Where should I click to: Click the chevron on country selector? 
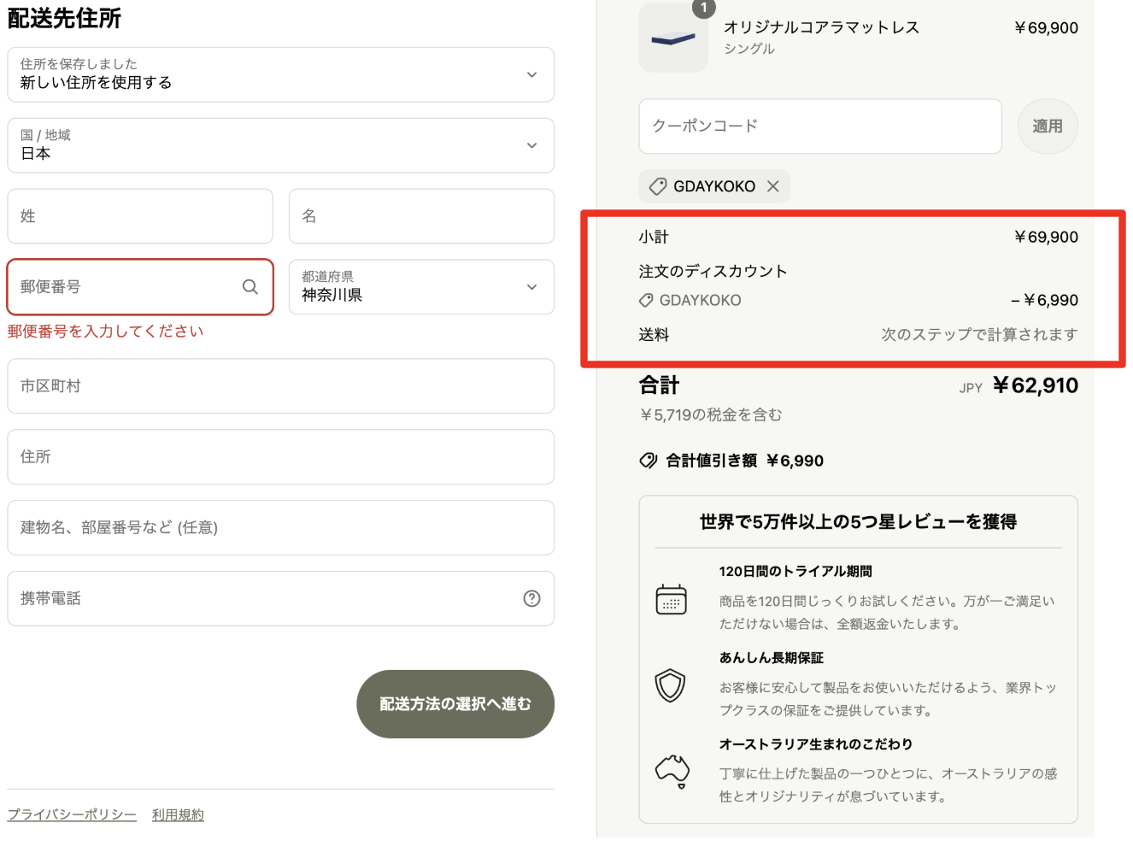click(531, 145)
